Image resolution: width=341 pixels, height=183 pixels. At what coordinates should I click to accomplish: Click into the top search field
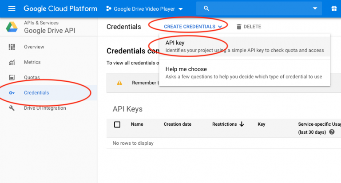[258, 8]
